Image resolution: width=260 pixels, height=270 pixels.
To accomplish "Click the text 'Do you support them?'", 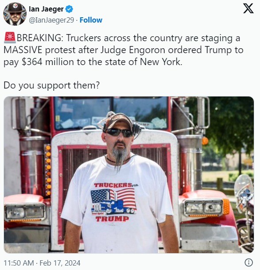I will click(52, 85).
